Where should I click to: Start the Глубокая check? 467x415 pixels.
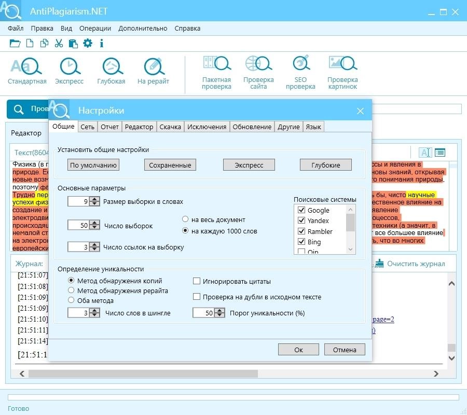point(111,72)
